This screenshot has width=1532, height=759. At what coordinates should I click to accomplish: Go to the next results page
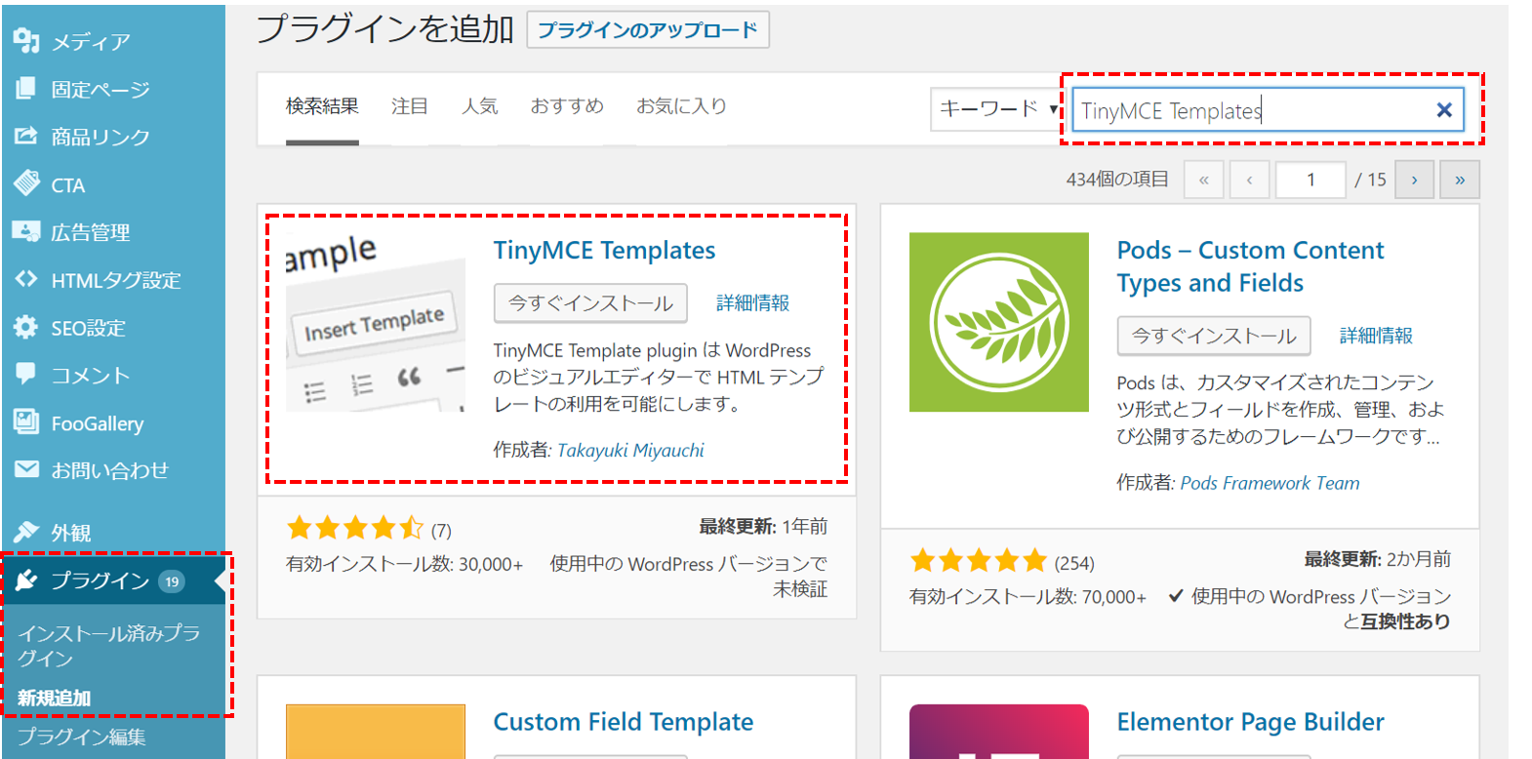[x=1414, y=180]
